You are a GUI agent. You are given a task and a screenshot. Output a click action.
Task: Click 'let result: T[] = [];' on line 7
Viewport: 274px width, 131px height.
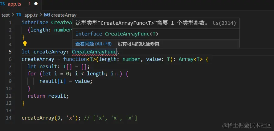(x=59, y=66)
